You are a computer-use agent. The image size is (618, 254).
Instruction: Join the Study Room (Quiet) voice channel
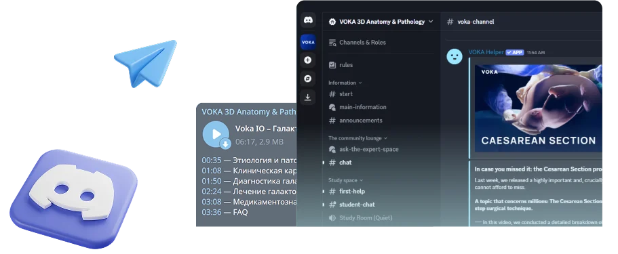(360, 218)
